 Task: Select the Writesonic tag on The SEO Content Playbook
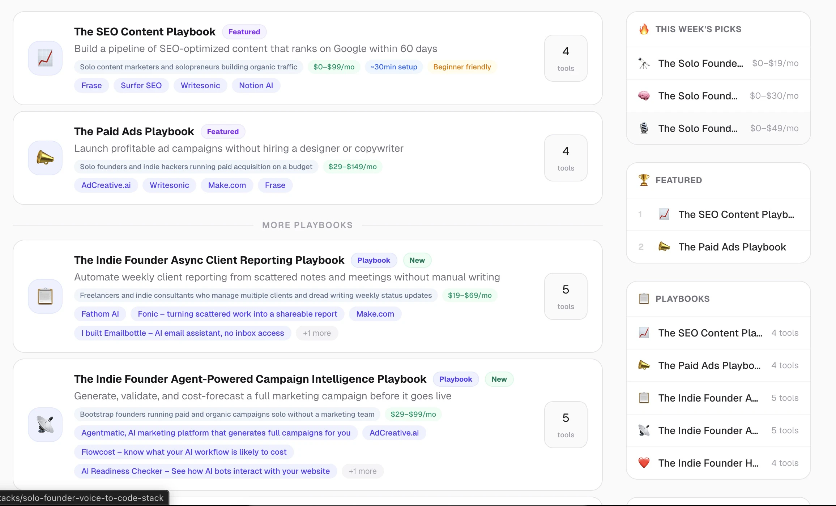tap(200, 85)
